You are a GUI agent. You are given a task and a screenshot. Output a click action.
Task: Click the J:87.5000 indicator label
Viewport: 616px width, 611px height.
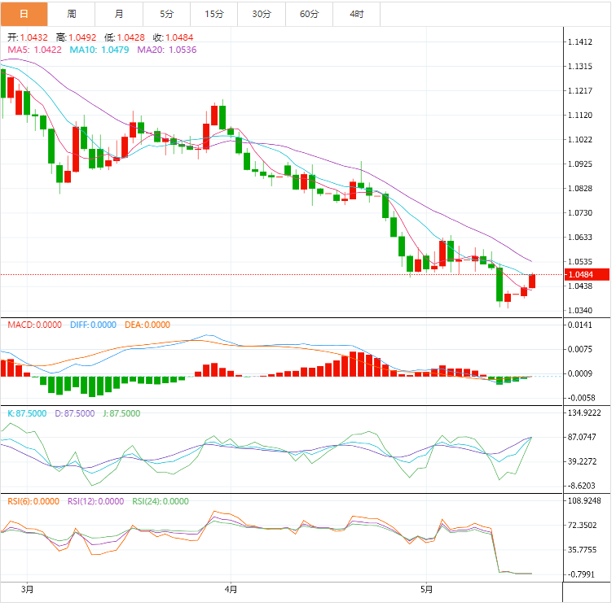point(121,413)
